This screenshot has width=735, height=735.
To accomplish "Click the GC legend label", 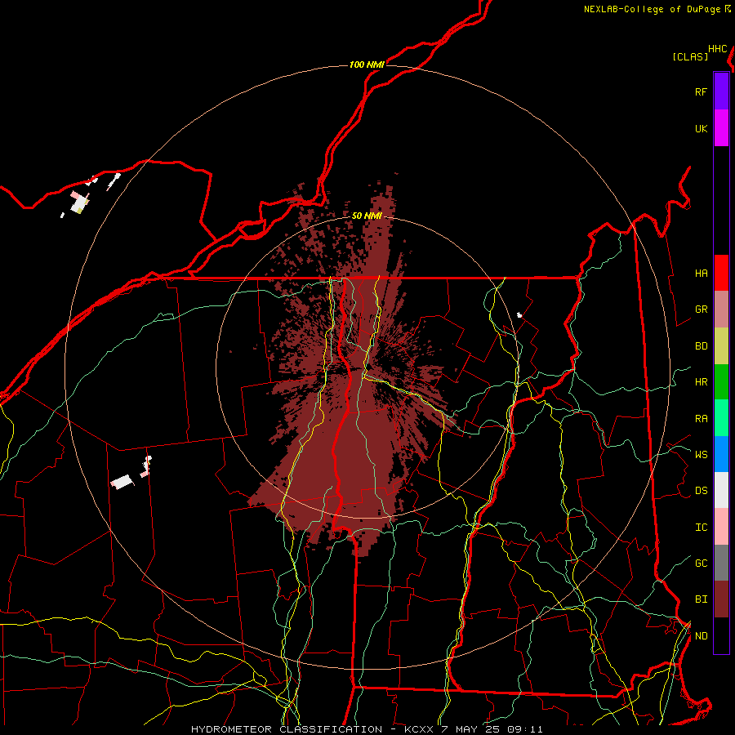I will (x=701, y=563).
